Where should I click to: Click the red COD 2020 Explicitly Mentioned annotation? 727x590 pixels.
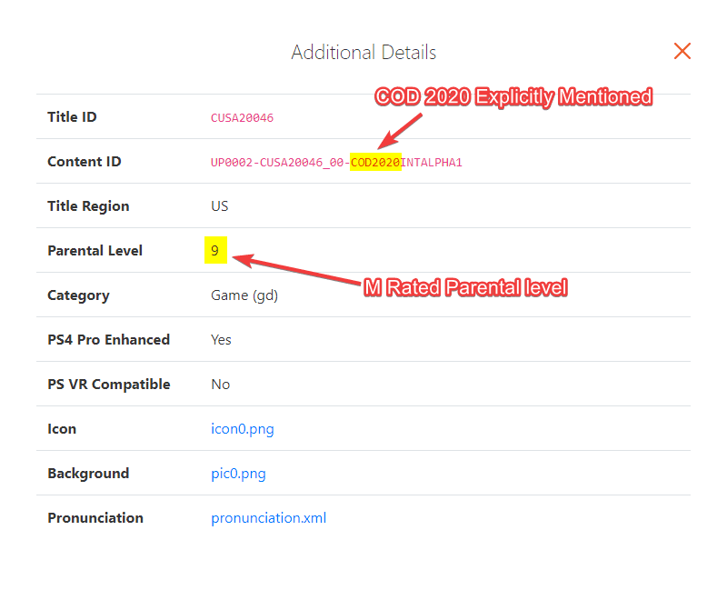(x=513, y=96)
